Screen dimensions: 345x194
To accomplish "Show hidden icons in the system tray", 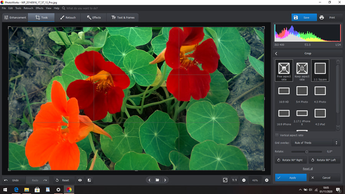I will [x=300, y=190].
